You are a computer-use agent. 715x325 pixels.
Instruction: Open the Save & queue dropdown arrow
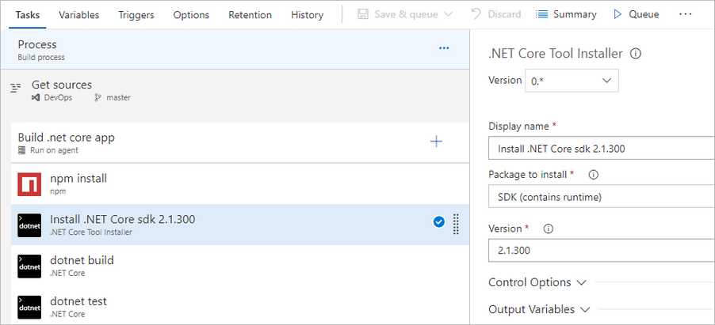click(448, 14)
